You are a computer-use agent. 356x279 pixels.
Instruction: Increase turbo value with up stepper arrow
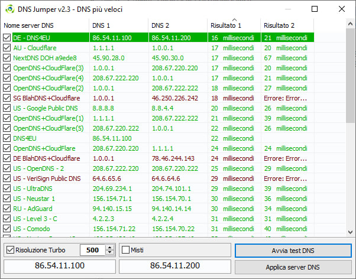[110, 248]
